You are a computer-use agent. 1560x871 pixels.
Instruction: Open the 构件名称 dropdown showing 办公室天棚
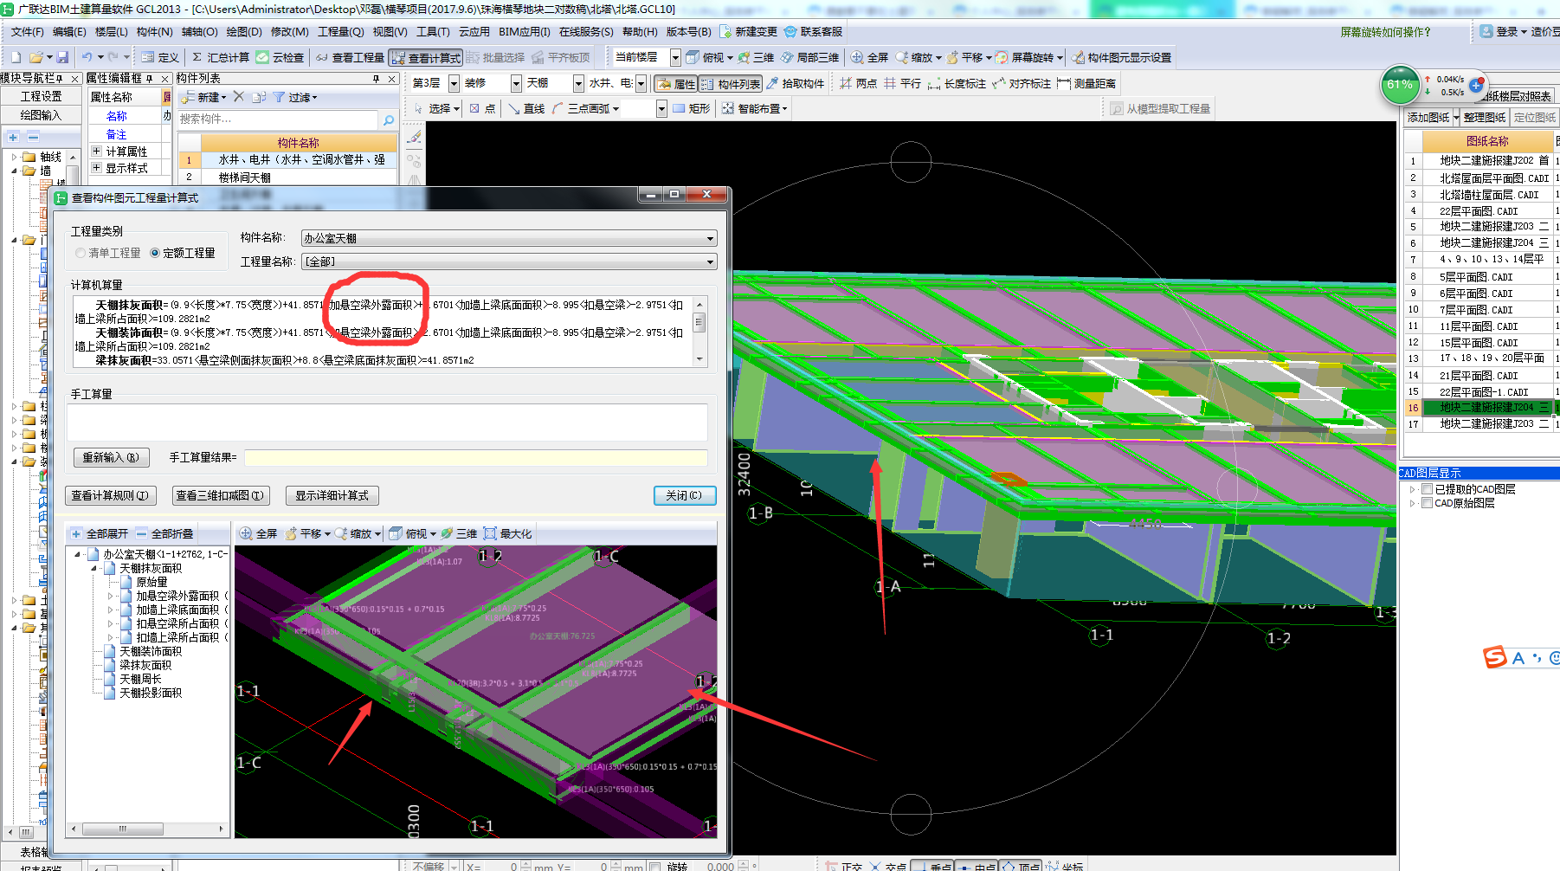[x=509, y=238]
